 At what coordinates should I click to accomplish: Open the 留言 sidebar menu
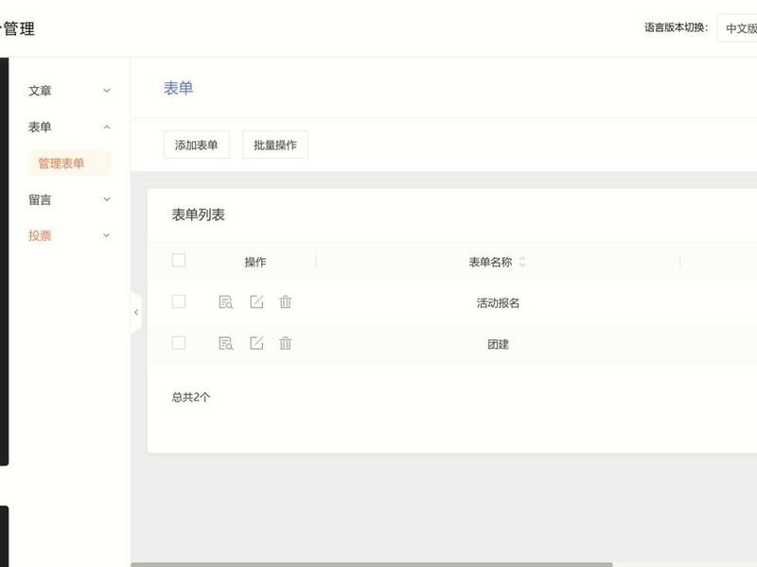point(69,199)
